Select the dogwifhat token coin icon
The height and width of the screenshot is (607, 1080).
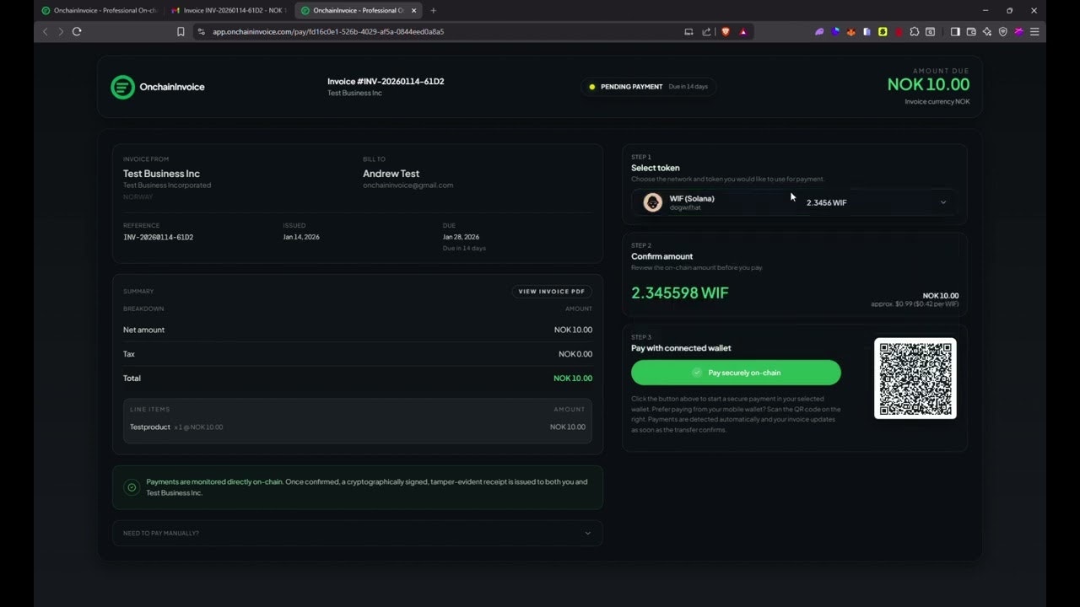click(652, 202)
